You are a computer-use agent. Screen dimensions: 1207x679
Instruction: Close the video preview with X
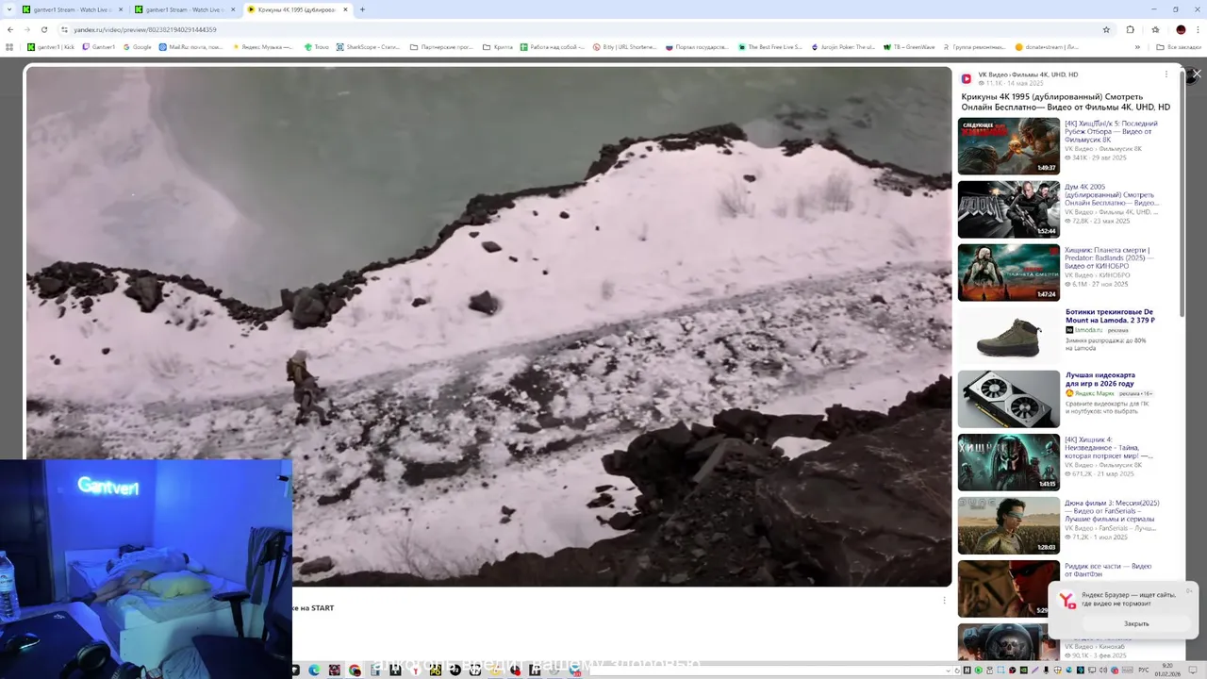pyautogui.click(x=1197, y=74)
